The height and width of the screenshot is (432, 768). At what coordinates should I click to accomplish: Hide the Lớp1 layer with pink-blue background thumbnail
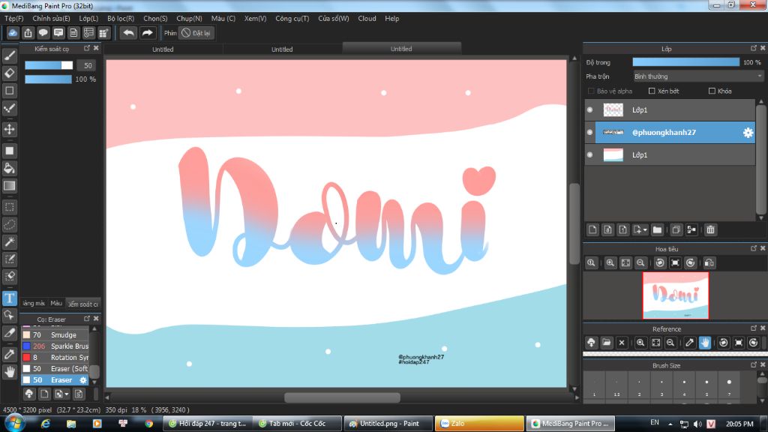click(589, 154)
